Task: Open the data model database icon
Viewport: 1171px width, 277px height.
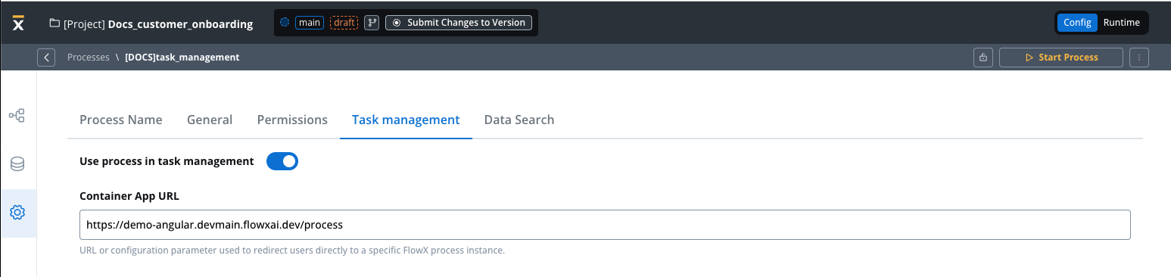Action: click(x=17, y=164)
